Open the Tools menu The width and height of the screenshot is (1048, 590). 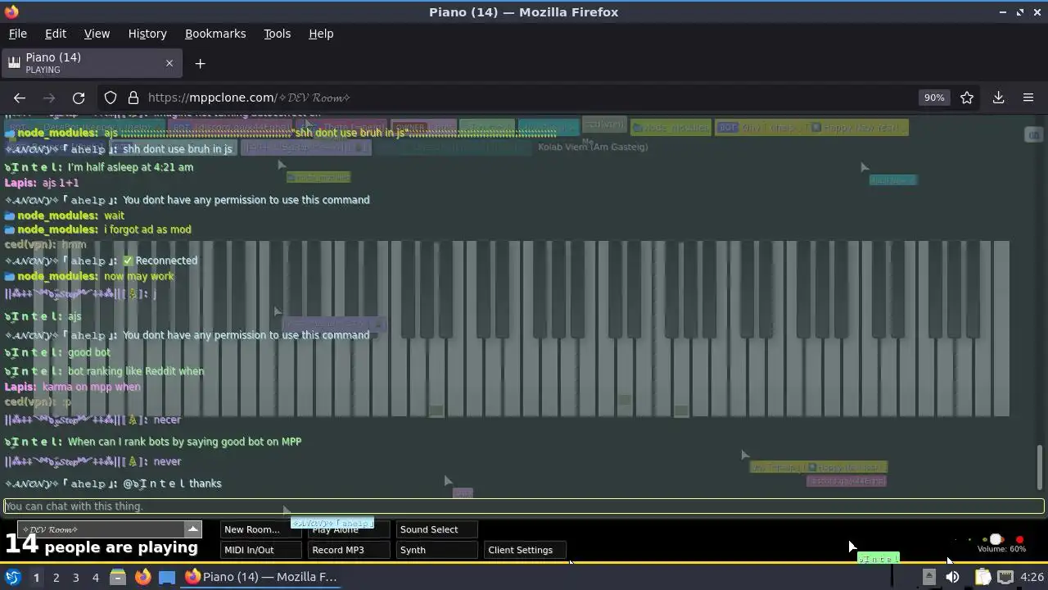(277, 34)
